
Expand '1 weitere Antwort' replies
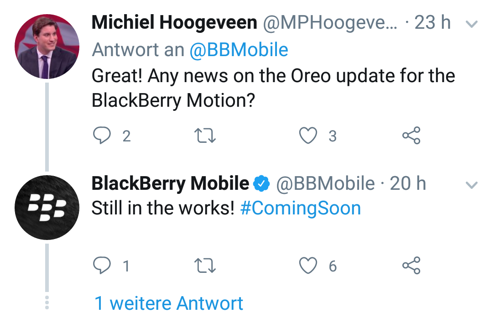tap(169, 303)
